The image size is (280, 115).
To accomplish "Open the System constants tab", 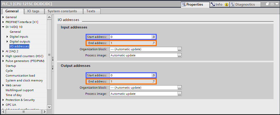I will (x=62, y=11).
